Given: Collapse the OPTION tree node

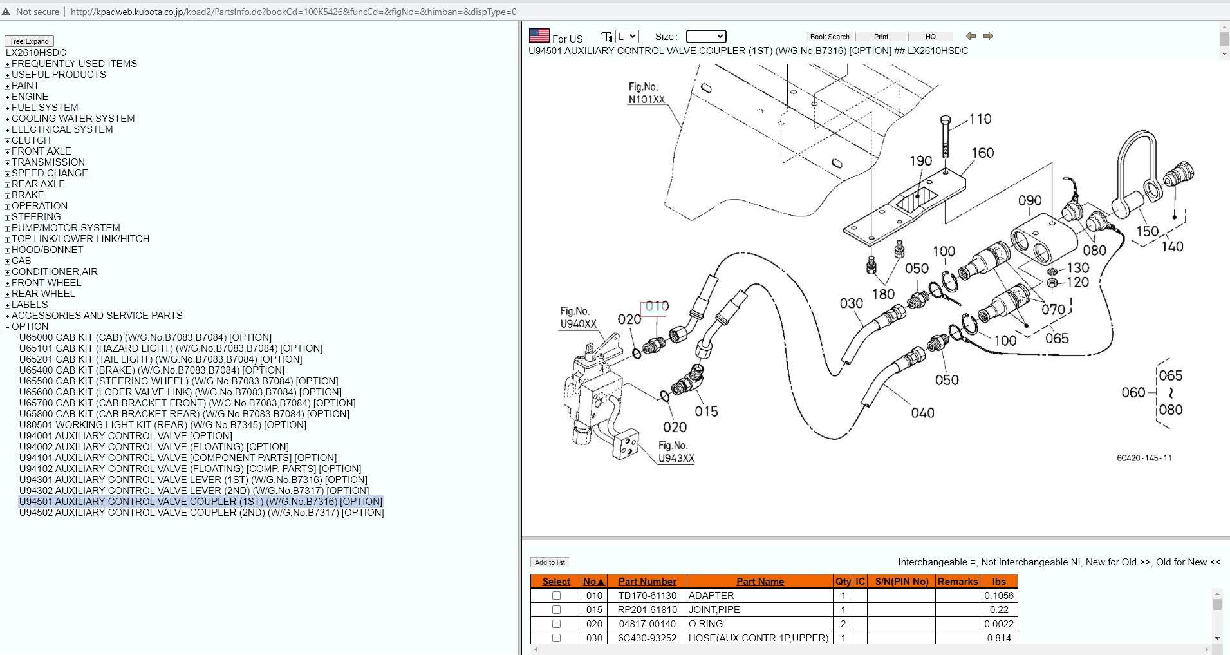Looking at the screenshot, I should pyautogui.click(x=8, y=327).
